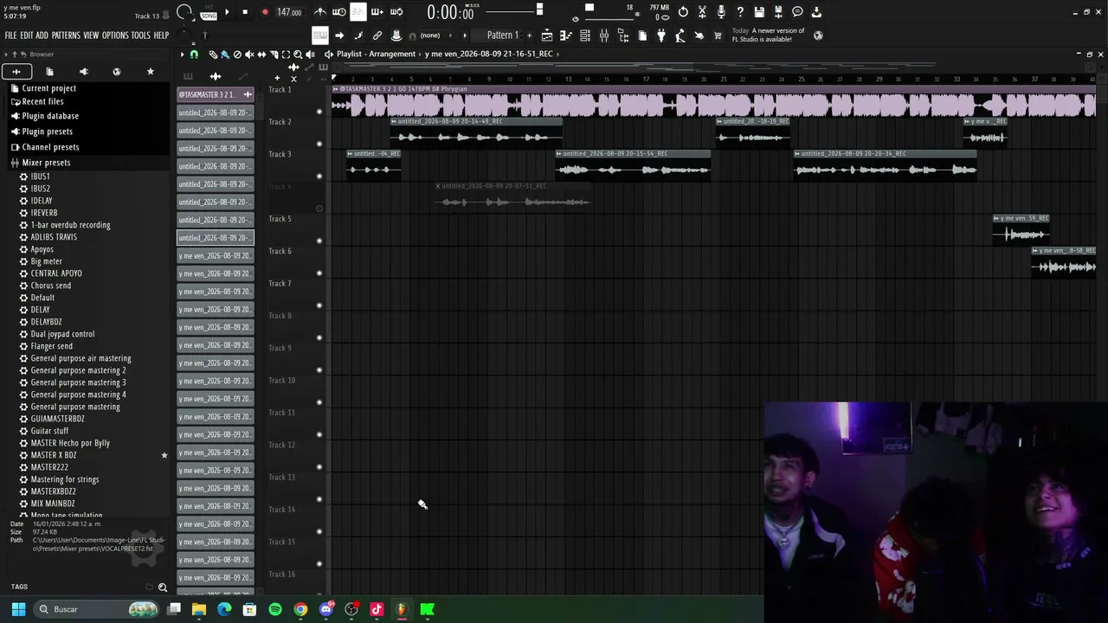This screenshot has height=623, width=1108.
Task: Toggle mute dot of Track 6
Action: 319,273
